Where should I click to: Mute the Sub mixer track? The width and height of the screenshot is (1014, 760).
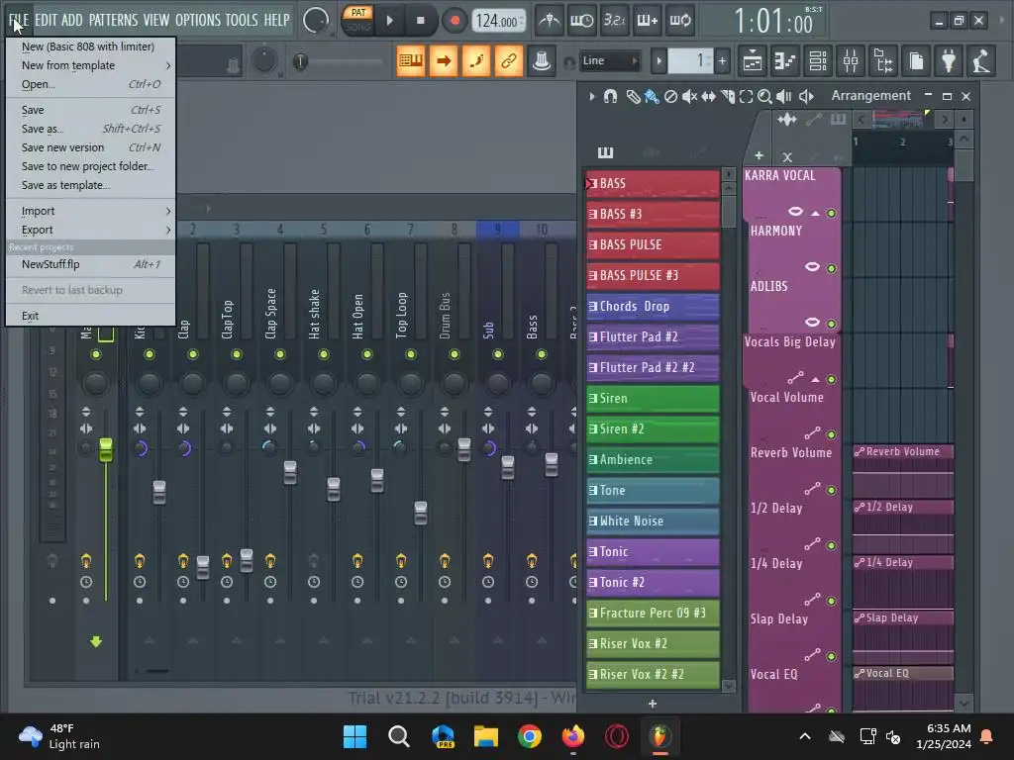click(x=497, y=354)
